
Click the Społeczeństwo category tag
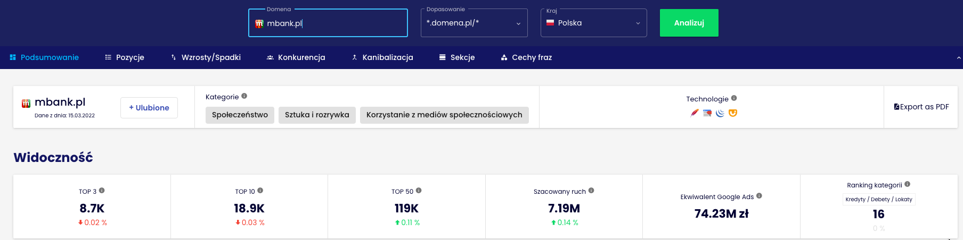[x=240, y=115]
